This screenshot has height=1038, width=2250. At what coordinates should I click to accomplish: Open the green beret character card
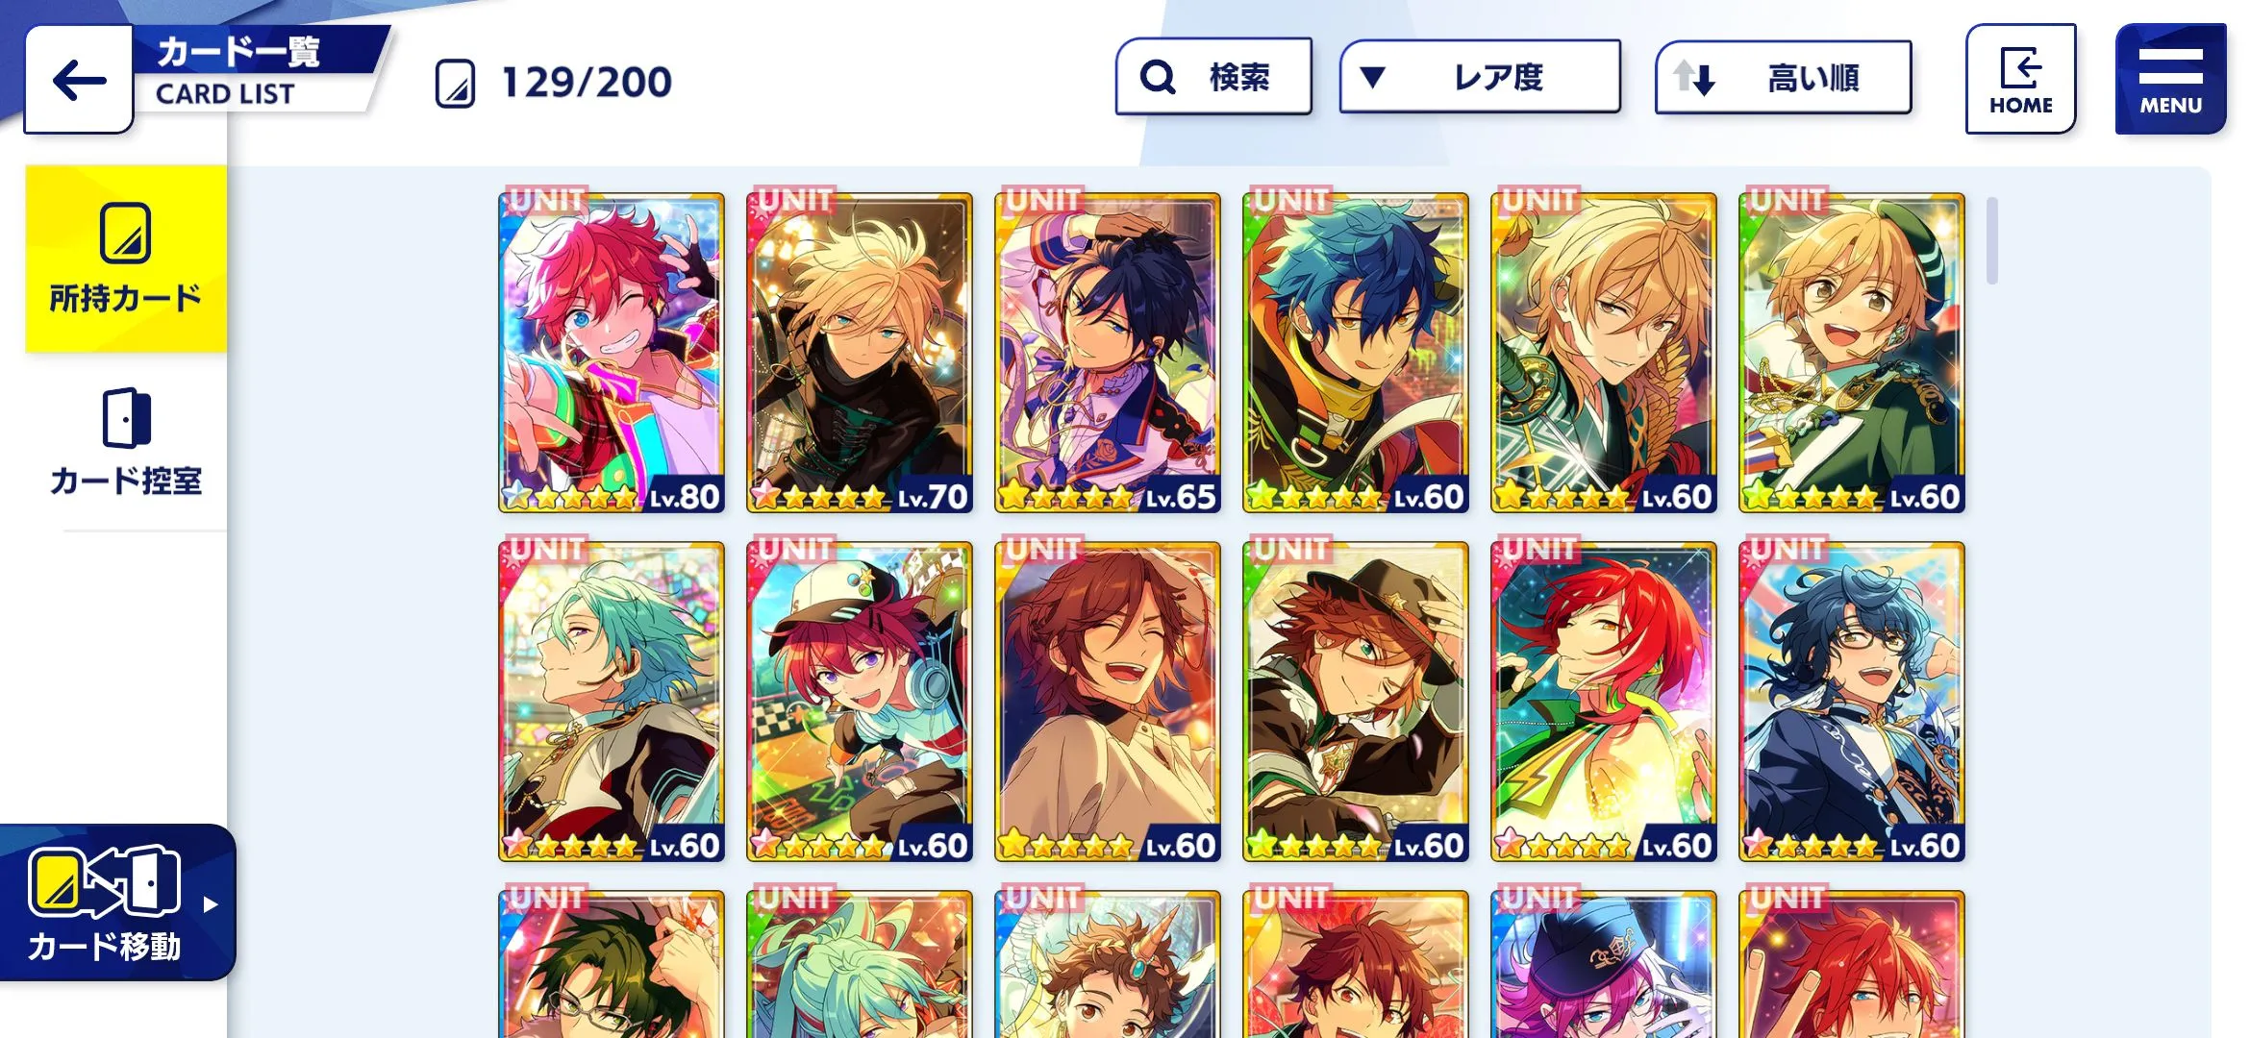click(x=1852, y=353)
